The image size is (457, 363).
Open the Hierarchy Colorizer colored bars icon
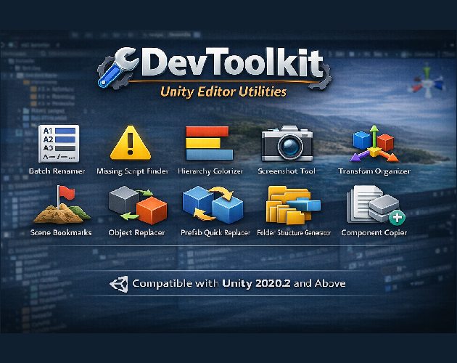tap(209, 143)
